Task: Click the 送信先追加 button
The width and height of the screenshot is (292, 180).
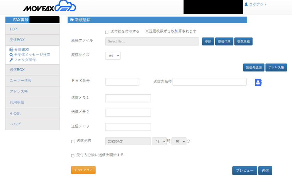Action: click(x=254, y=67)
